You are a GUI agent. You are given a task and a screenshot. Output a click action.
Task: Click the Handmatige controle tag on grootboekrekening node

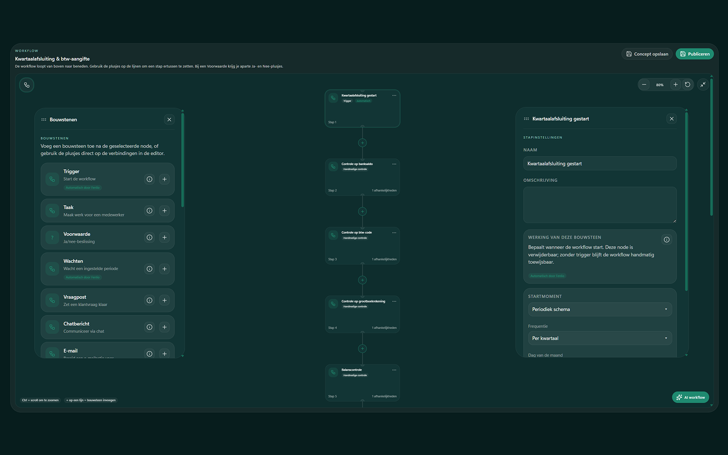coord(355,307)
